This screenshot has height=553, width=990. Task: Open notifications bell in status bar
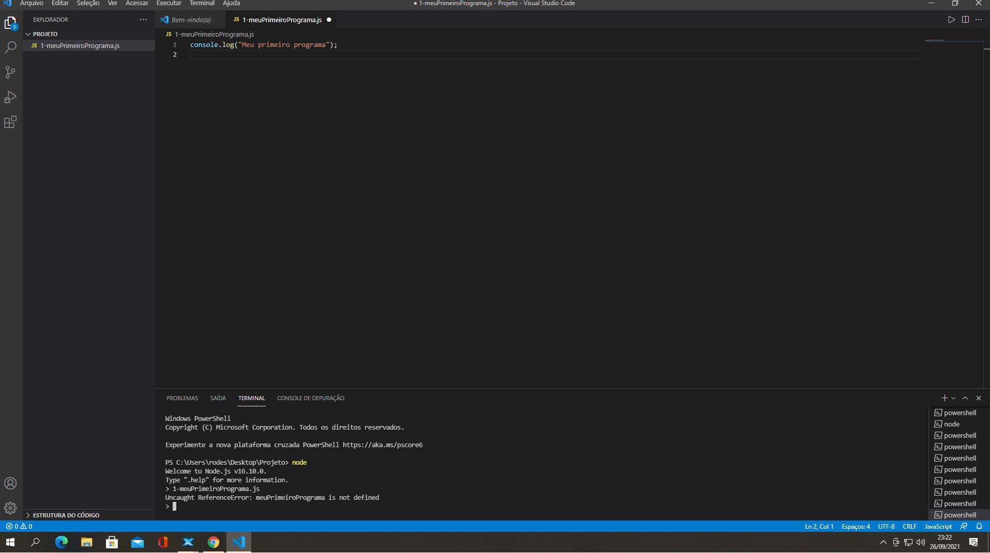point(979,526)
